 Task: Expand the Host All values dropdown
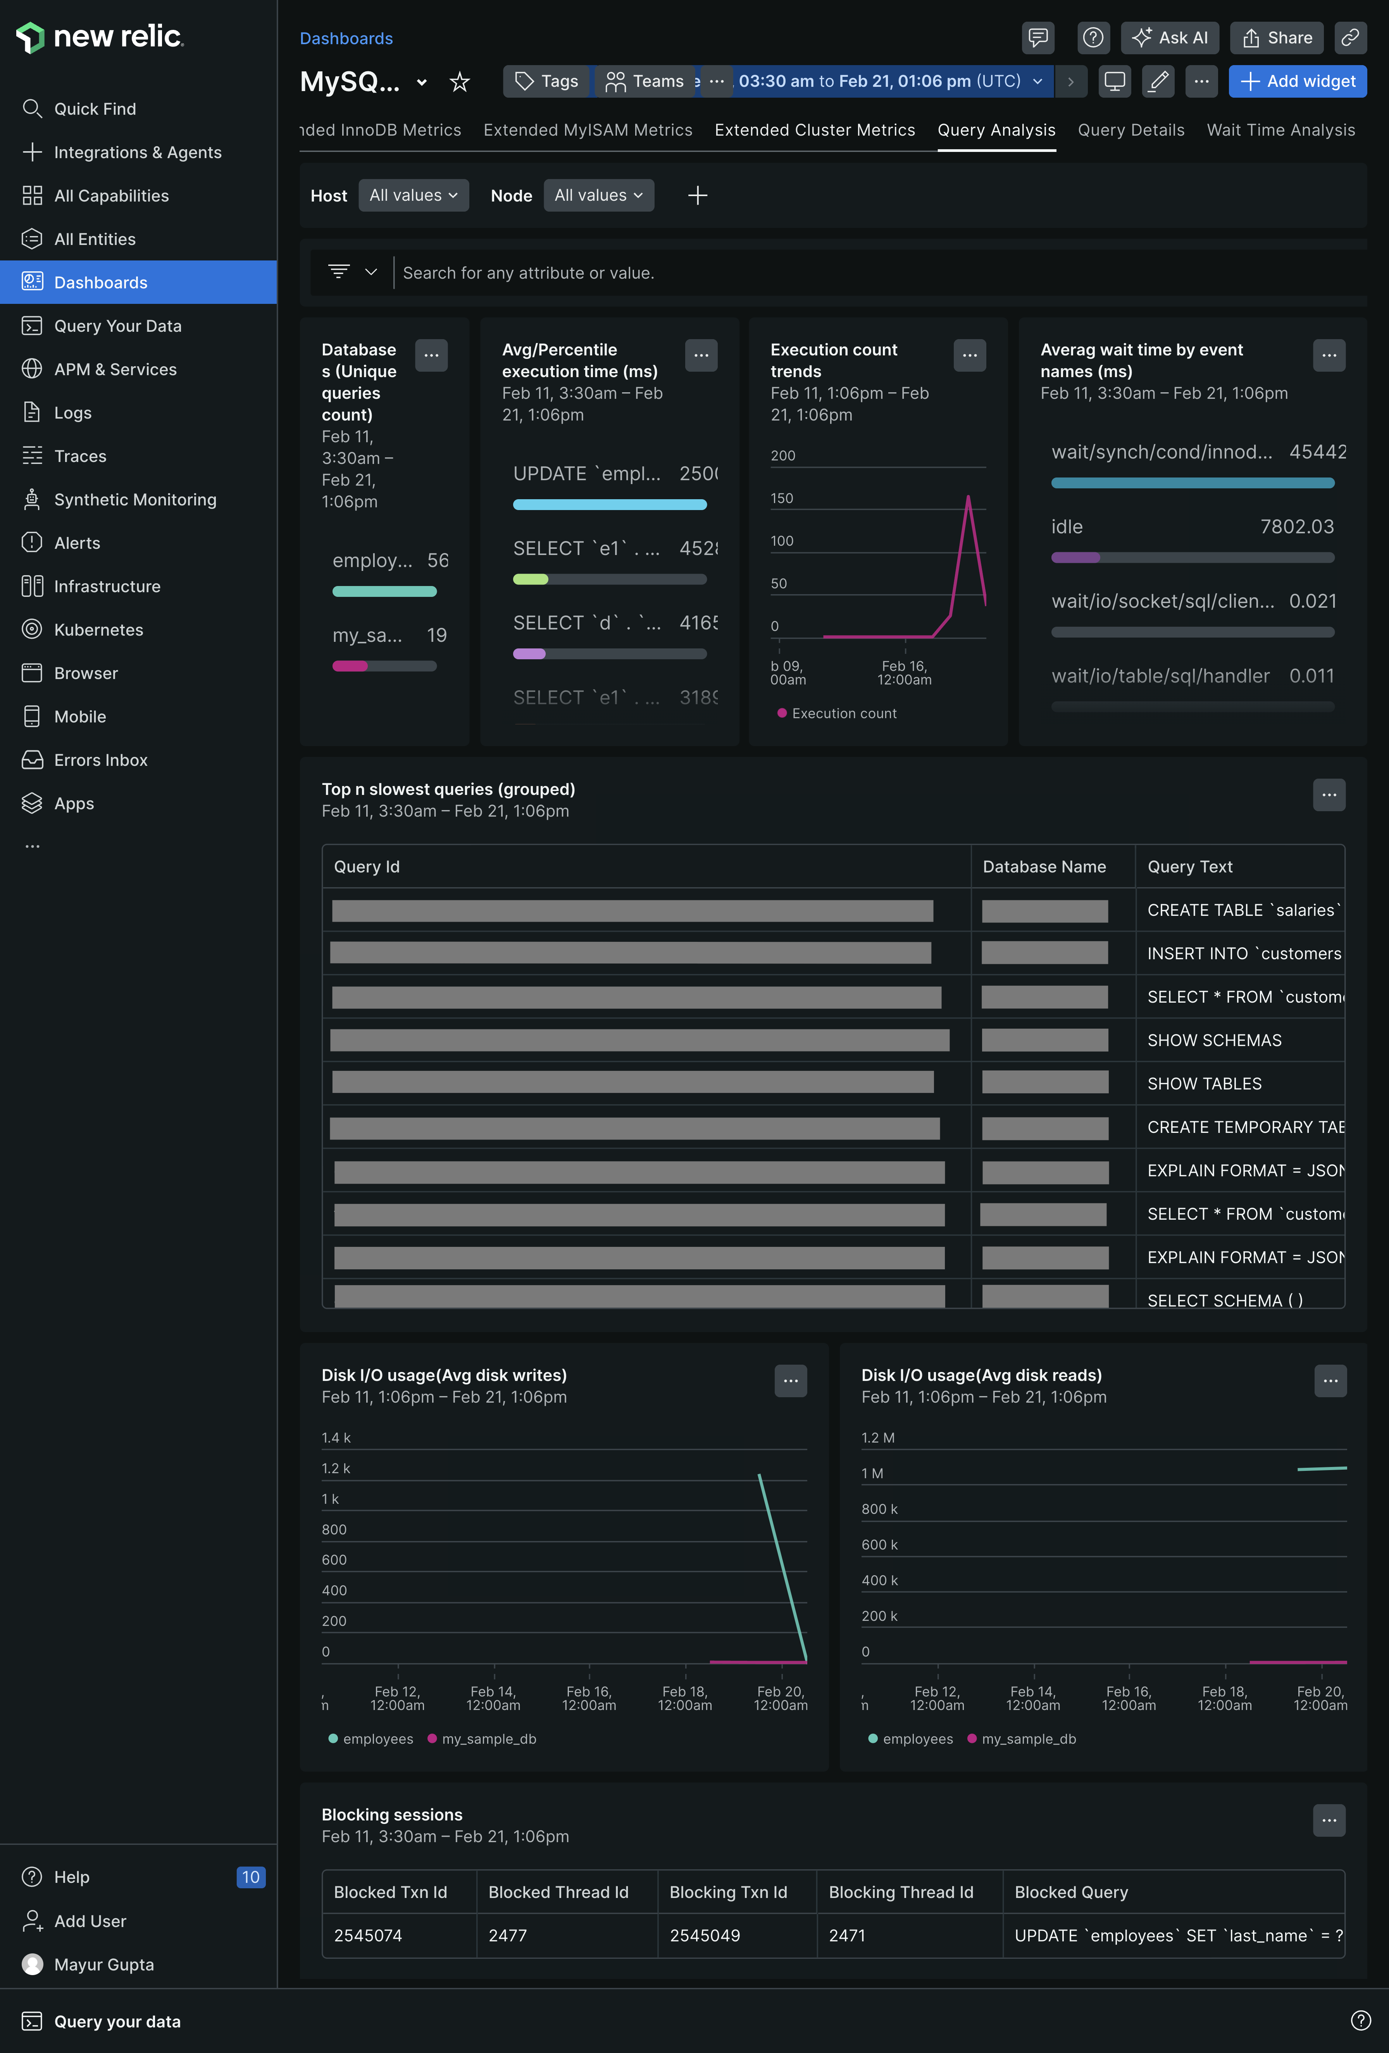pos(413,195)
